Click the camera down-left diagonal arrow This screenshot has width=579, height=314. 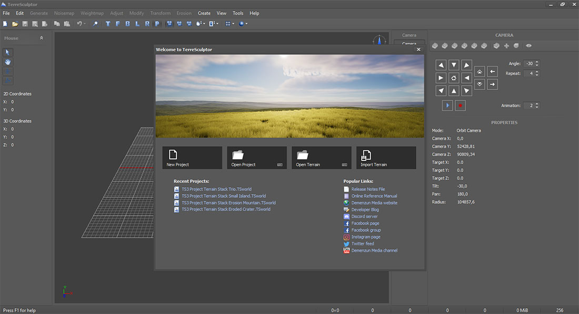point(441,91)
